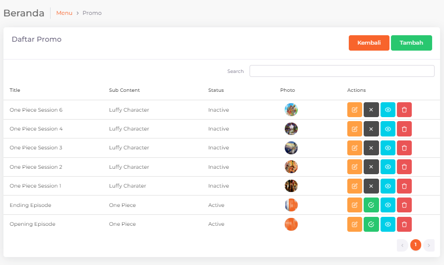
Task: Toggle green check status for Opening Episode
Action: point(371,224)
